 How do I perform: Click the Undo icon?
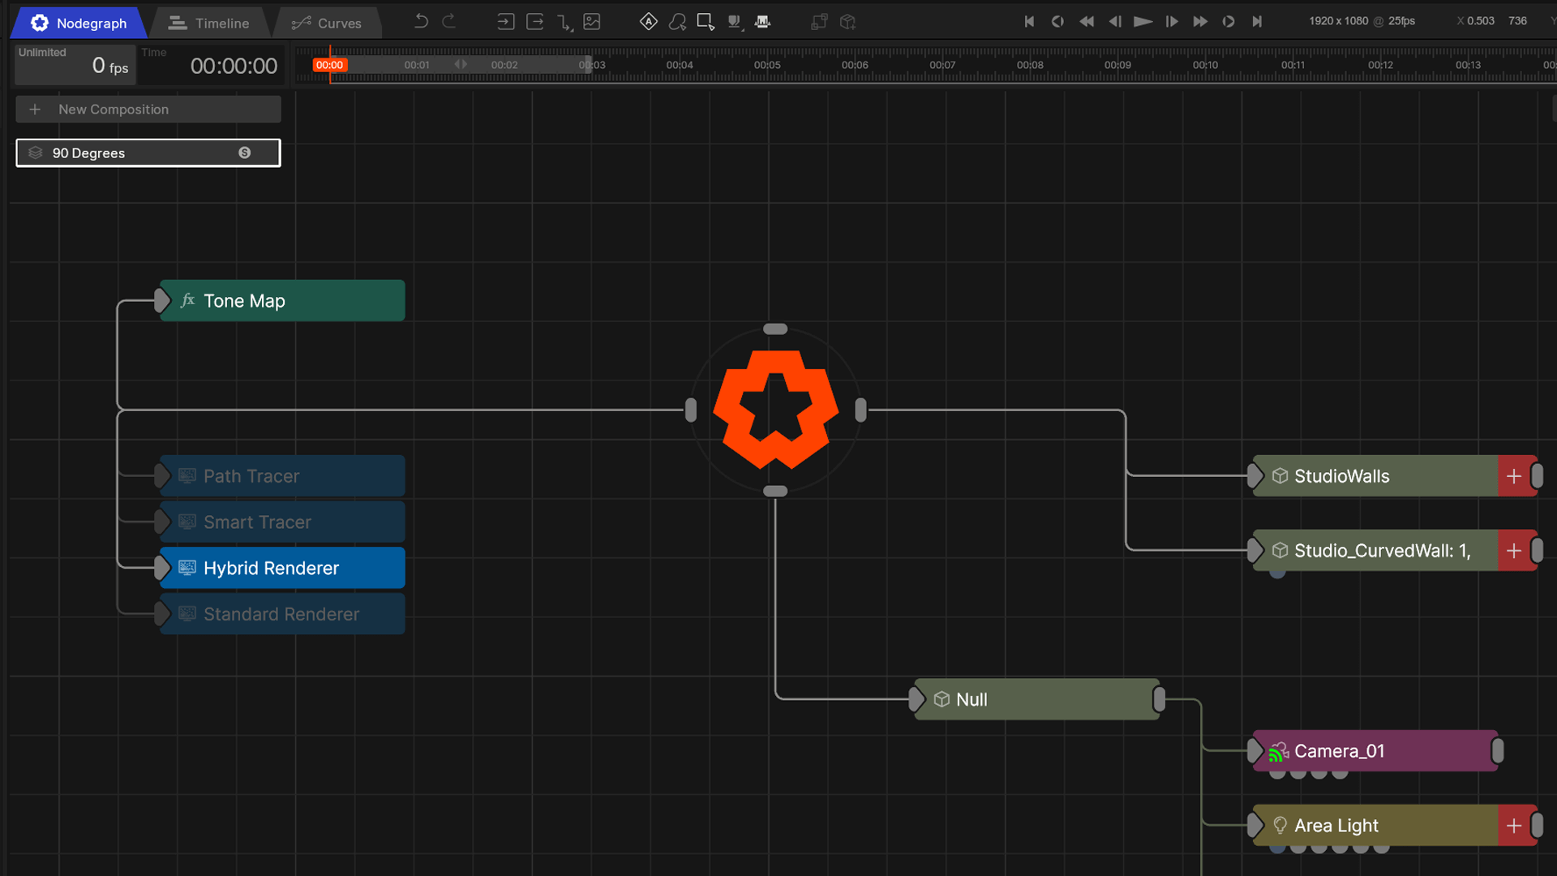click(x=421, y=22)
